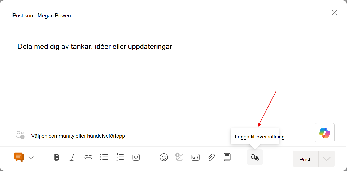This screenshot has width=347, height=171.
Task: Apply bulleted list formatting
Action: coord(104,157)
